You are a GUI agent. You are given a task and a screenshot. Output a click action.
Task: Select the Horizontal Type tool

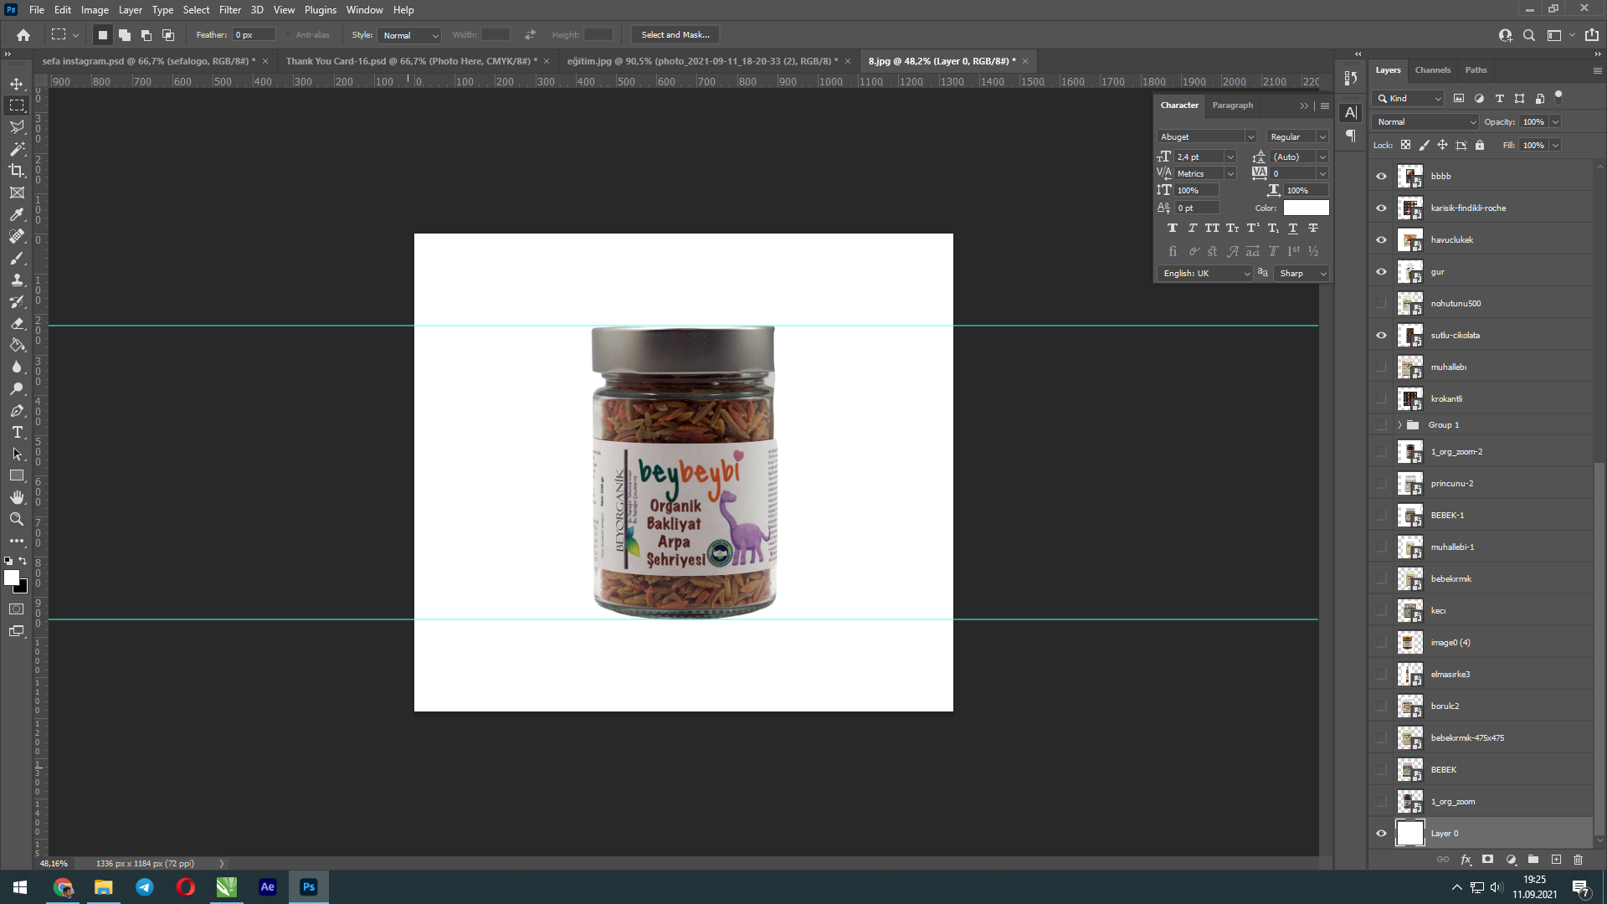coord(17,432)
